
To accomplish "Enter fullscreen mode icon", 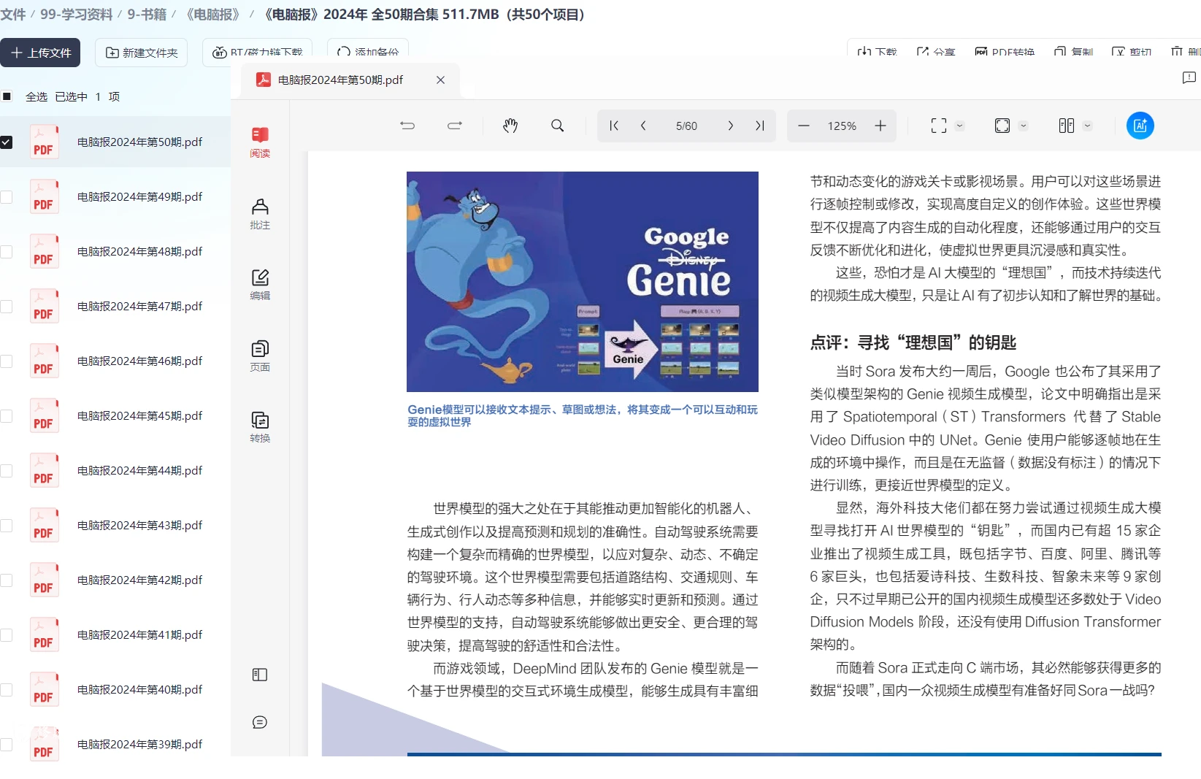I will (x=939, y=126).
